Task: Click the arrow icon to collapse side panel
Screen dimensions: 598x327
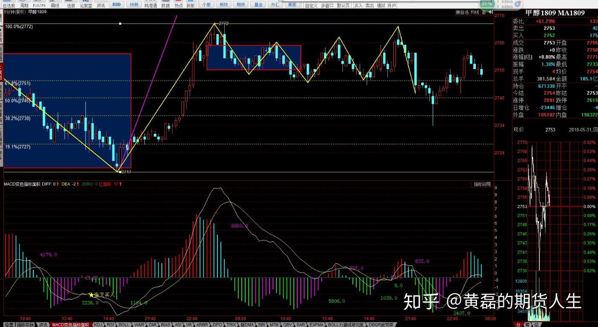Action: [490, 12]
